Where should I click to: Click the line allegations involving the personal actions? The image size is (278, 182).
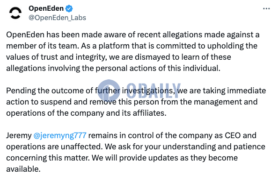113,69
